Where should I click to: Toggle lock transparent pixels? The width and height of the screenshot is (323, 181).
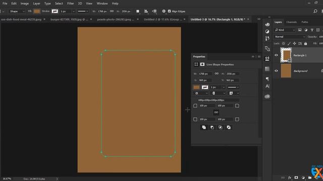(284, 44)
